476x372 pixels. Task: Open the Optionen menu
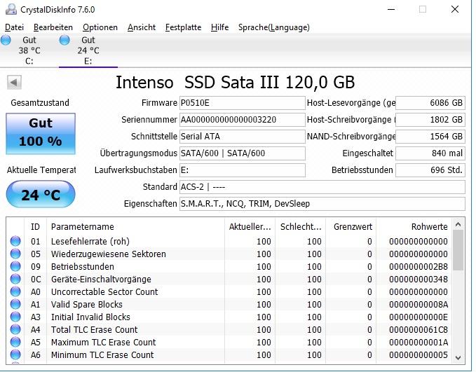(x=100, y=27)
